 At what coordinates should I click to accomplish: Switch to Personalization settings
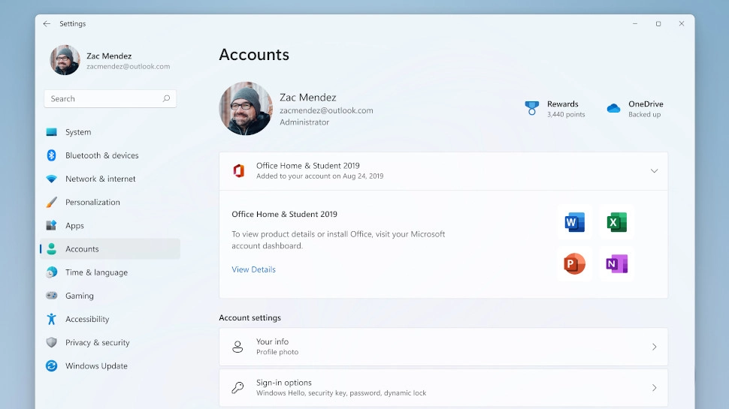pyautogui.click(x=110, y=202)
